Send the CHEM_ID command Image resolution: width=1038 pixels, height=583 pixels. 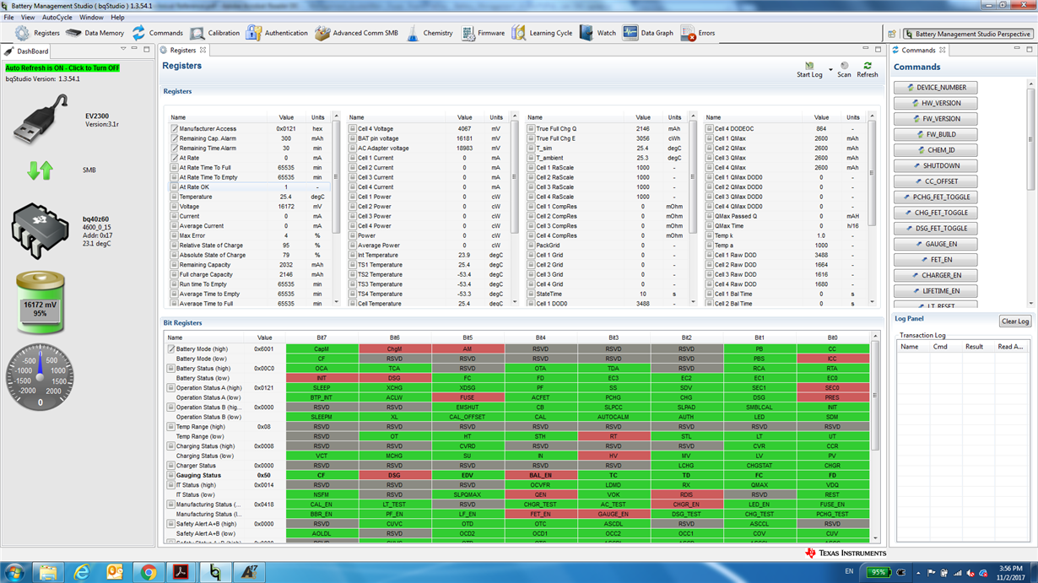pos(935,150)
